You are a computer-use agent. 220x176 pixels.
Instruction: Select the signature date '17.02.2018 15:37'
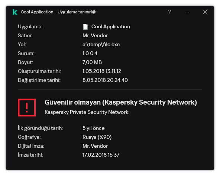(x=101, y=155)
